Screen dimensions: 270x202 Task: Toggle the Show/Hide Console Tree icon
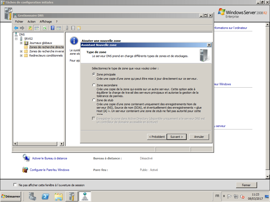[x=36, y=28]
